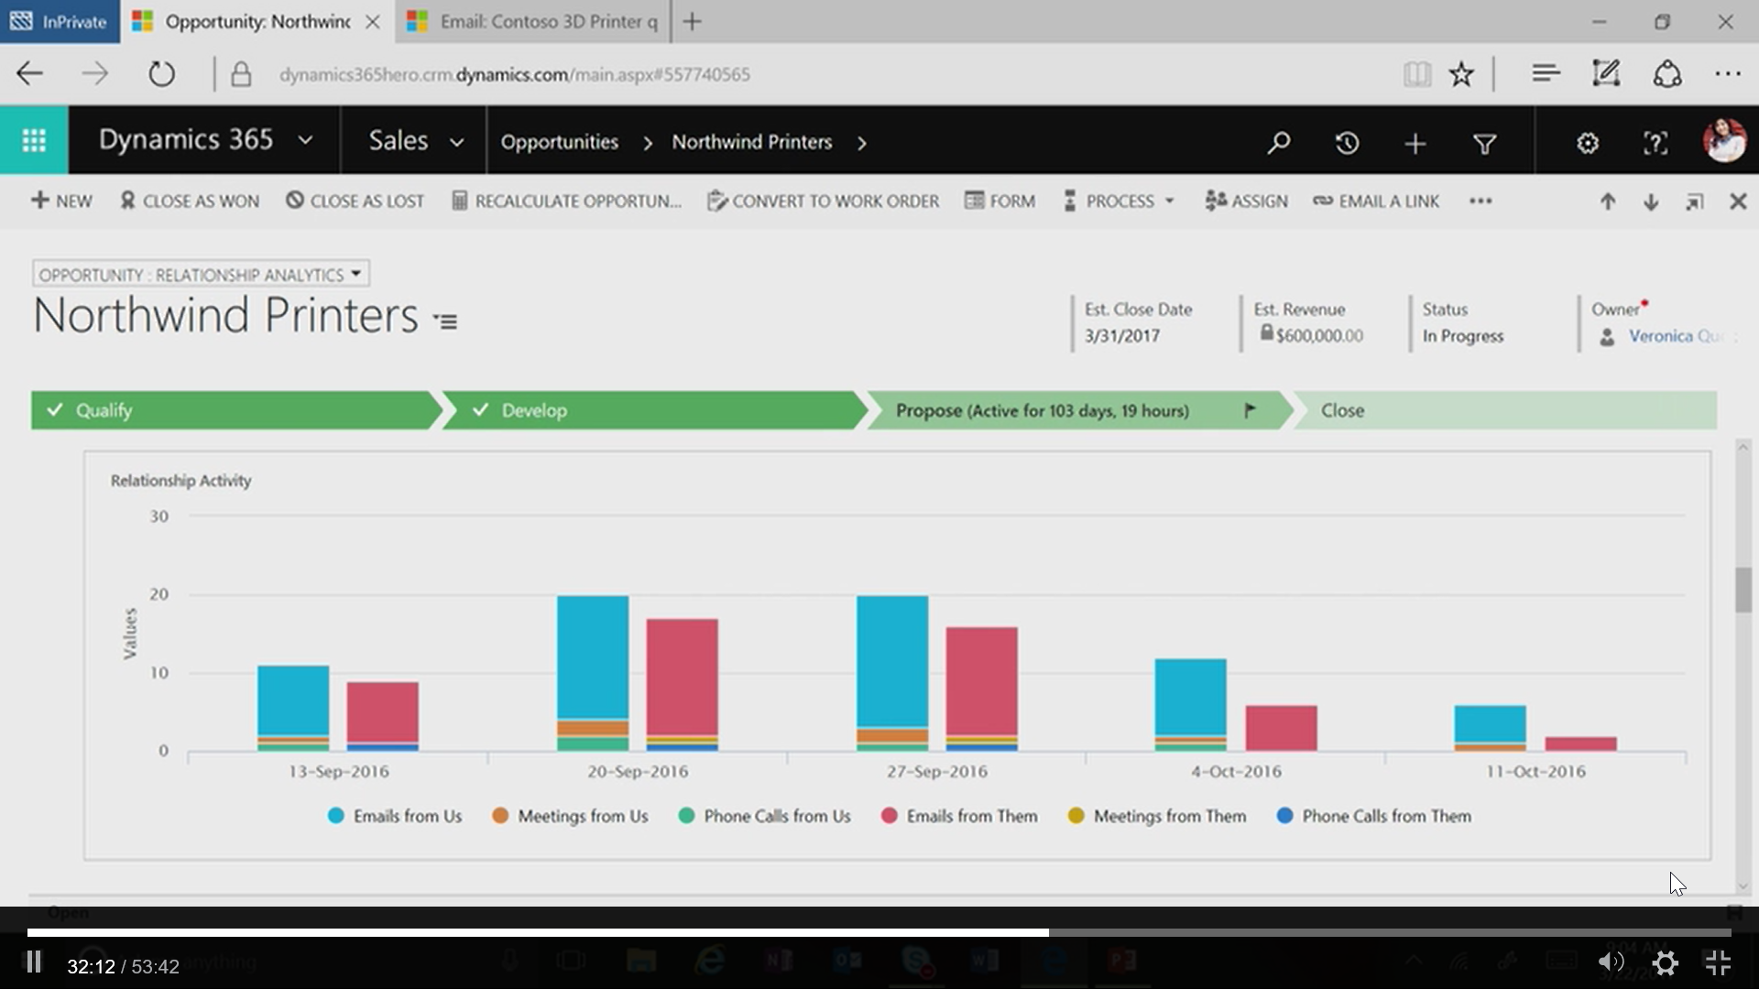Viewport: 1759px width, 989px height.
Task: Close the opportunity form X icon
Action: click(1738, 201)
